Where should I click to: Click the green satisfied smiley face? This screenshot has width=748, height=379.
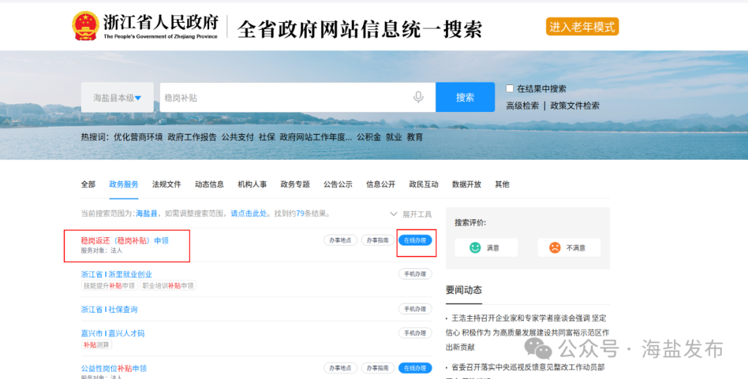point(475,248)
